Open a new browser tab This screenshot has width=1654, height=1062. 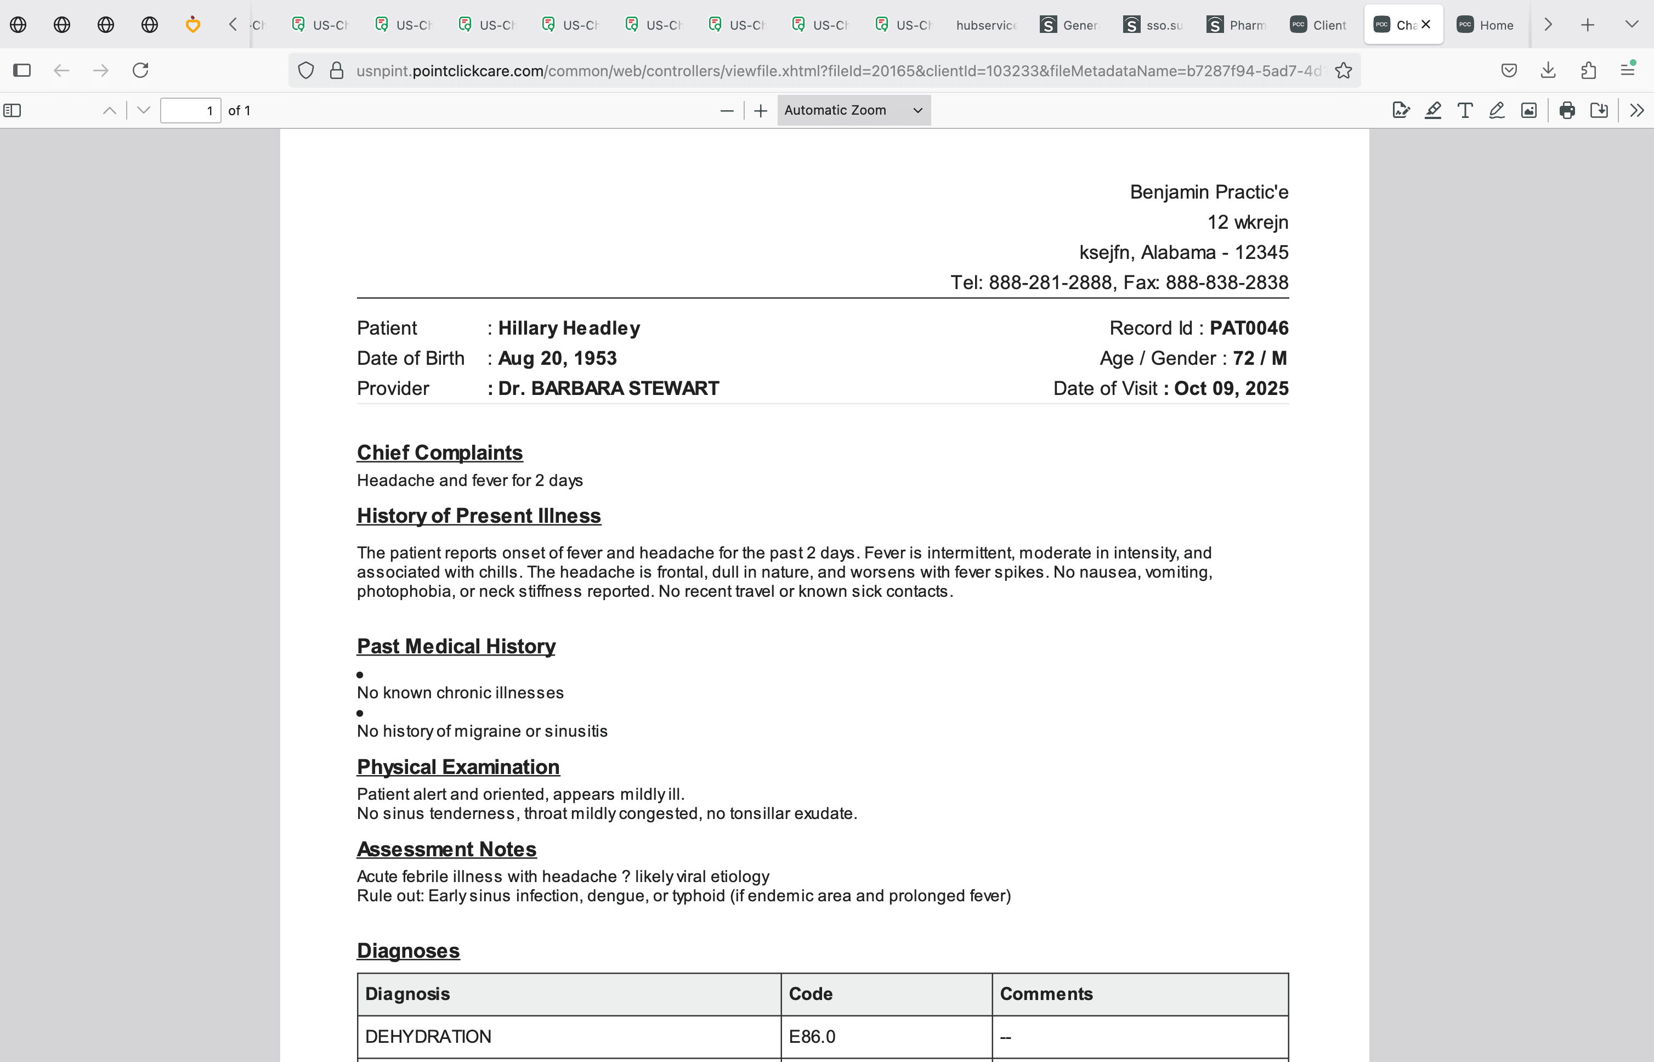click(x=1587, y=24)
